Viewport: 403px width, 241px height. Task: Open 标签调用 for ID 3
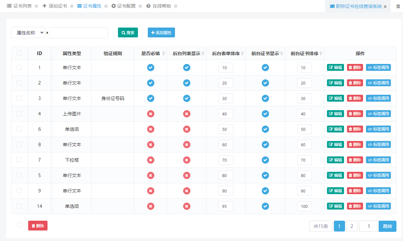coord(378,98)
